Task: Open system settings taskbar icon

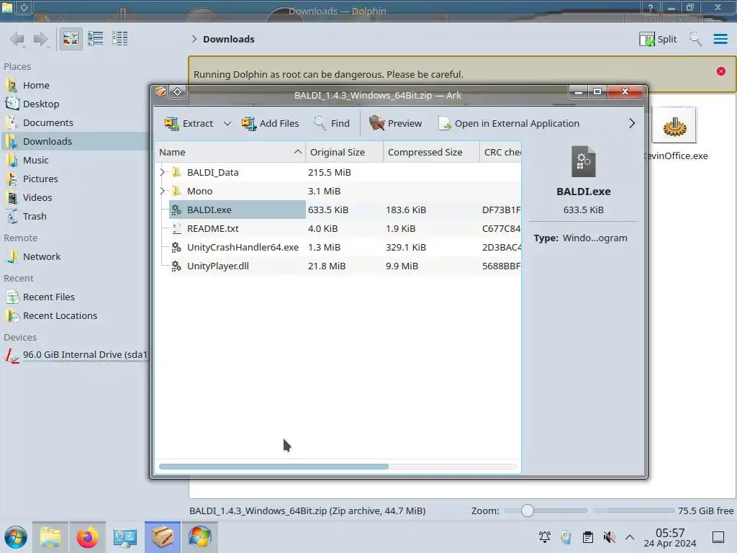Action: click(125, 537)
